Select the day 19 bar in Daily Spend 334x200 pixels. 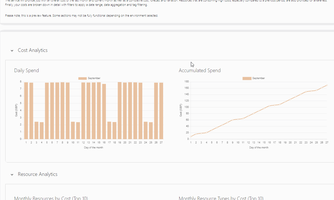[x=120, y=111]
